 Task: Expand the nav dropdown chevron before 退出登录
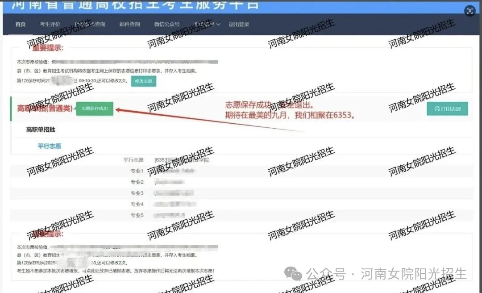[218, 25]
